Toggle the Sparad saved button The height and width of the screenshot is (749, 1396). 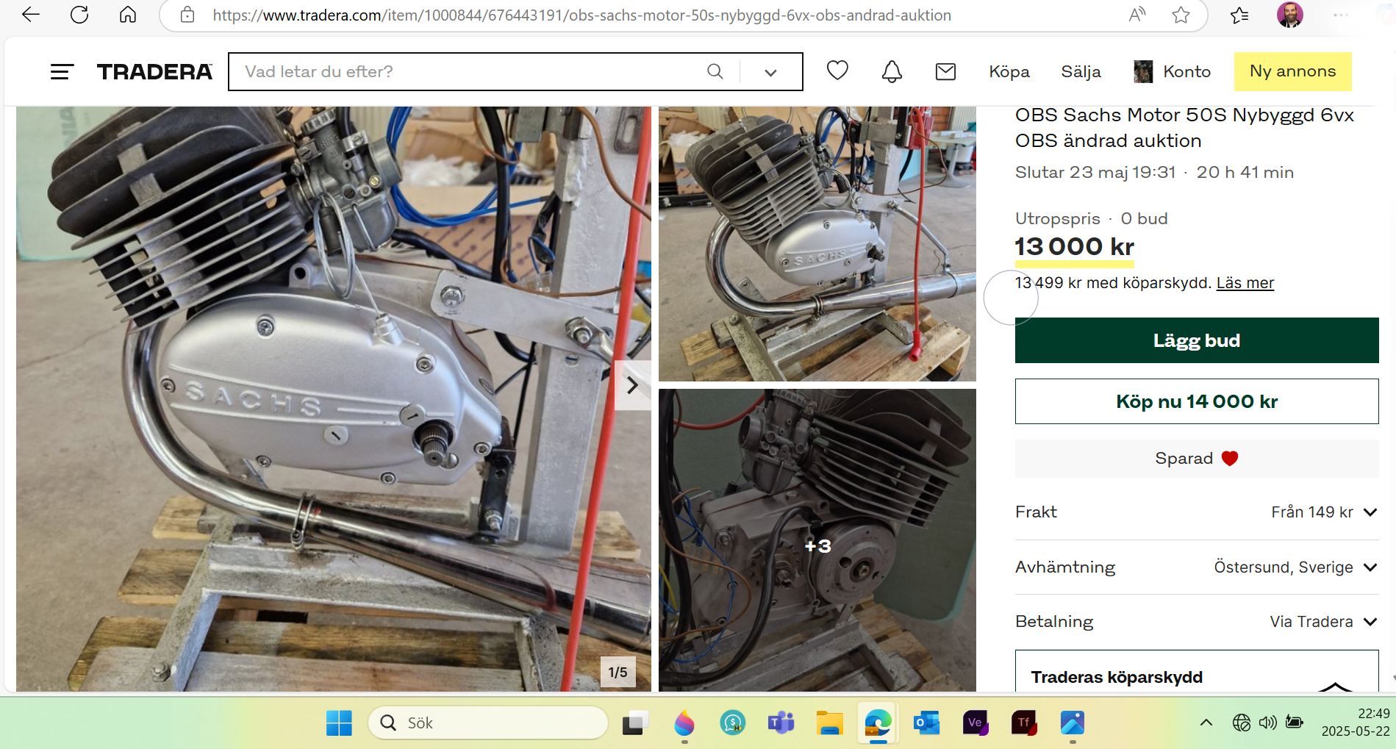1196,459
